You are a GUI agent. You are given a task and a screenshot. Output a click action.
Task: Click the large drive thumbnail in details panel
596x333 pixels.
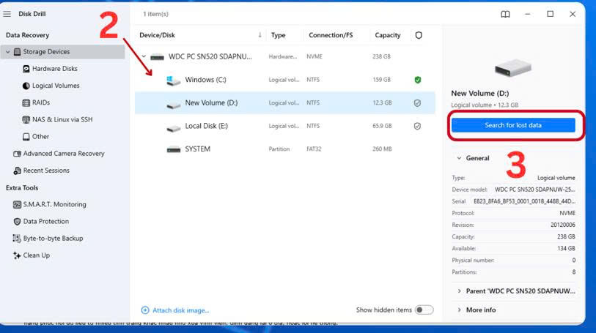[x=512, y=68]
